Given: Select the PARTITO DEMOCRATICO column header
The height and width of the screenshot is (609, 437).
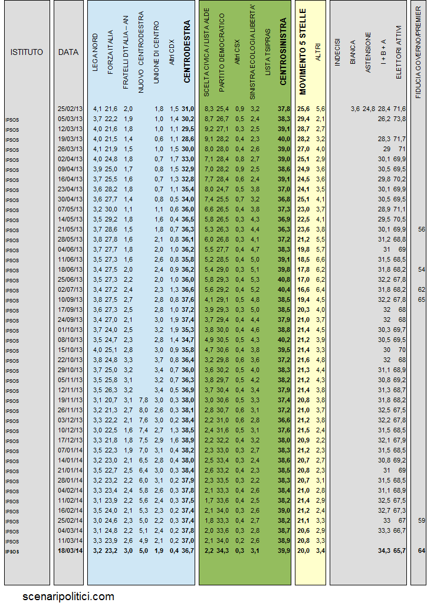Looking at the screenshot, I should 222,53.
